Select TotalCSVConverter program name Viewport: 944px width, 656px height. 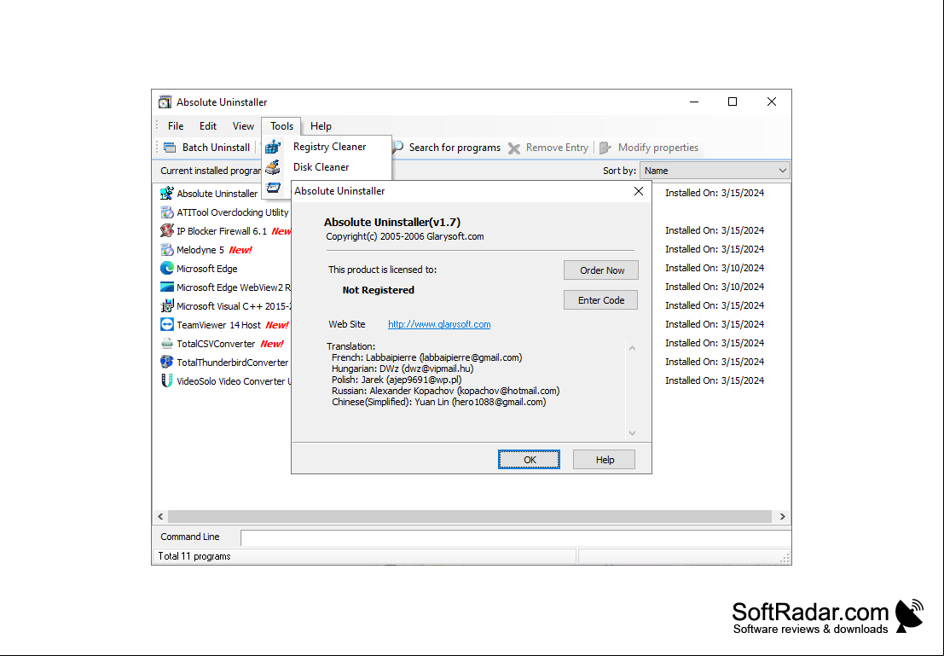pyautogui.click(x=216, y=344)
